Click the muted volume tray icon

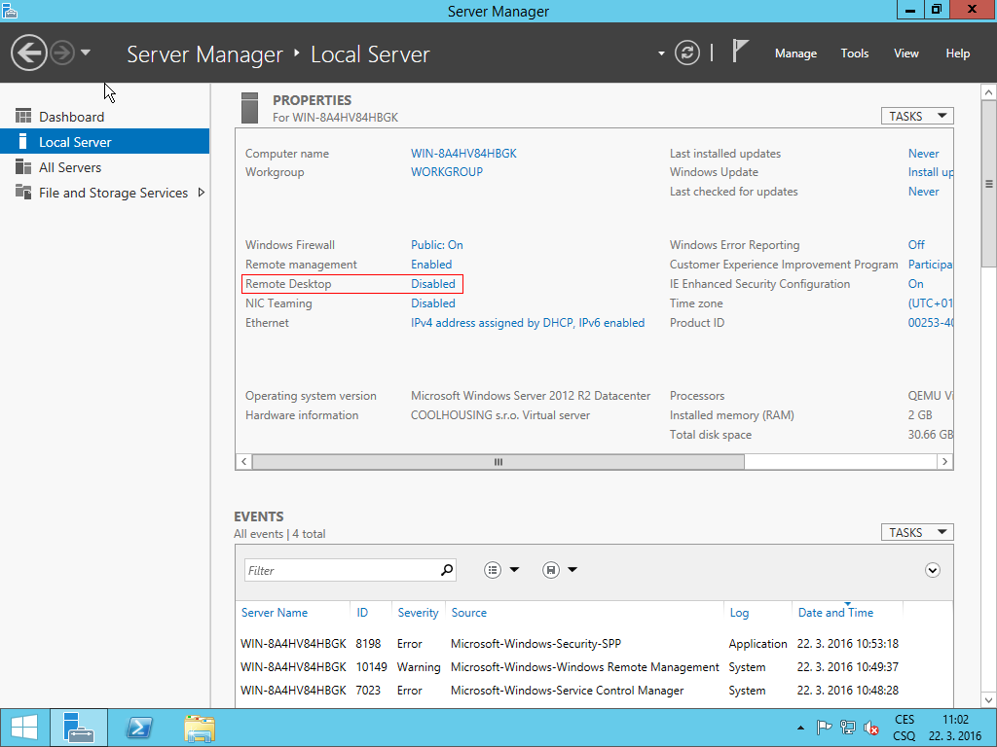click(871, 728)
